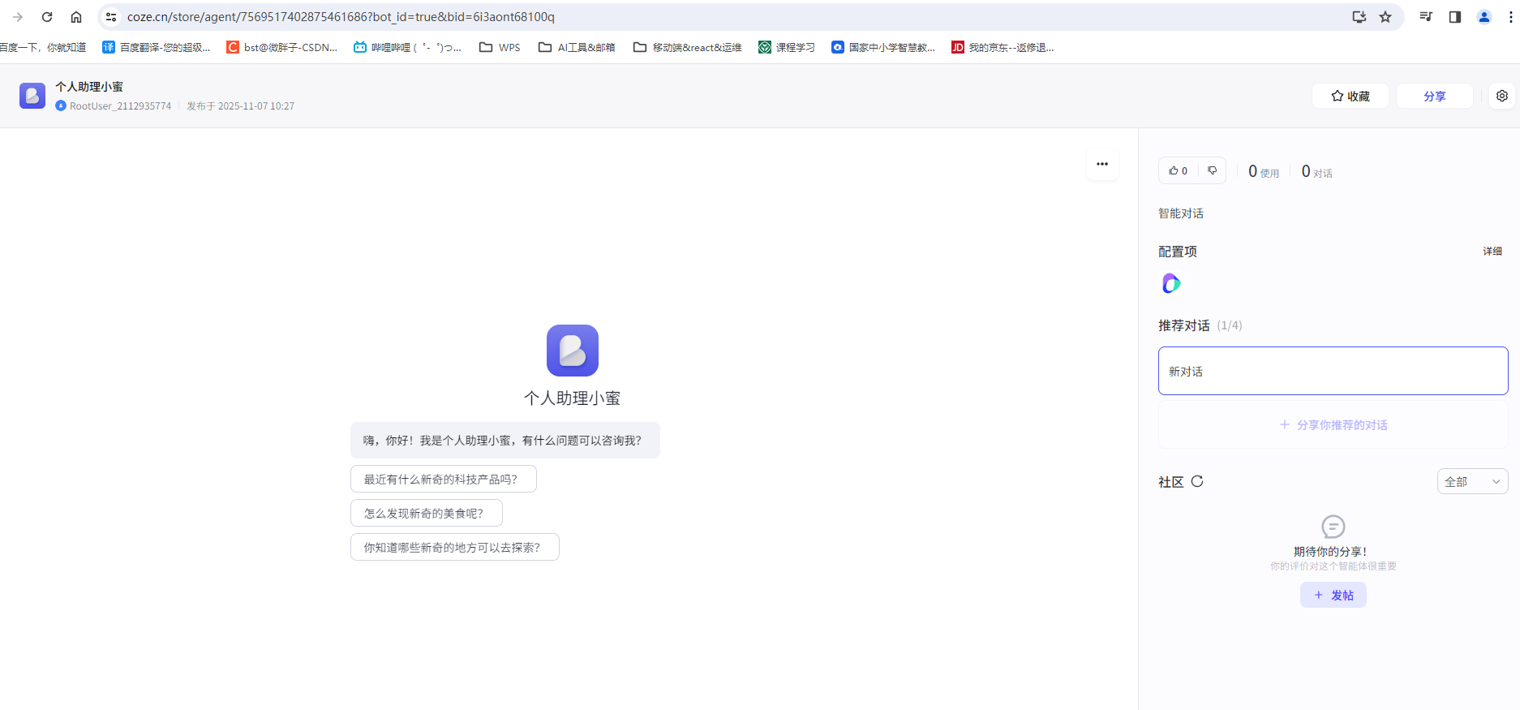Click the browser forward arrow

coord(18,17)
